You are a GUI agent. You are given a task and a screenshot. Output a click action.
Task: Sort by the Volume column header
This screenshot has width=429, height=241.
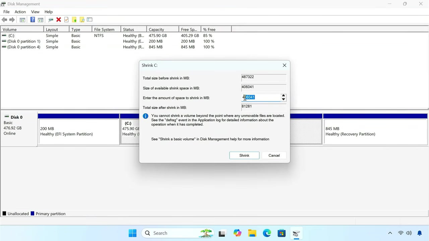pyautogui.click(x=22, y=29)
